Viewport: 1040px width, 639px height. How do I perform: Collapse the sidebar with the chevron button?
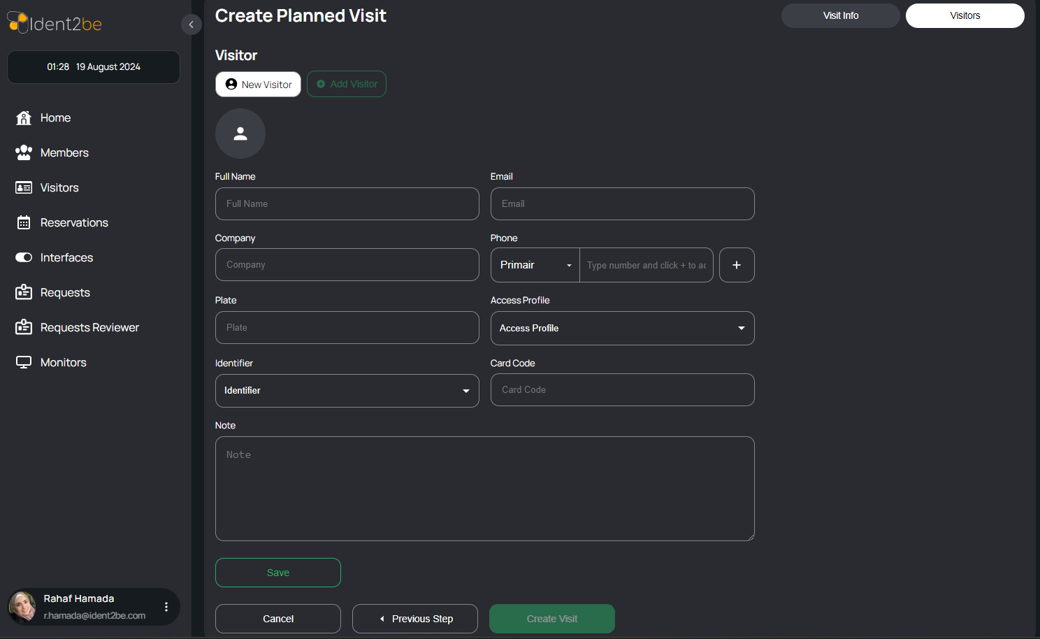pyautogui.click(x=192, y=24)
